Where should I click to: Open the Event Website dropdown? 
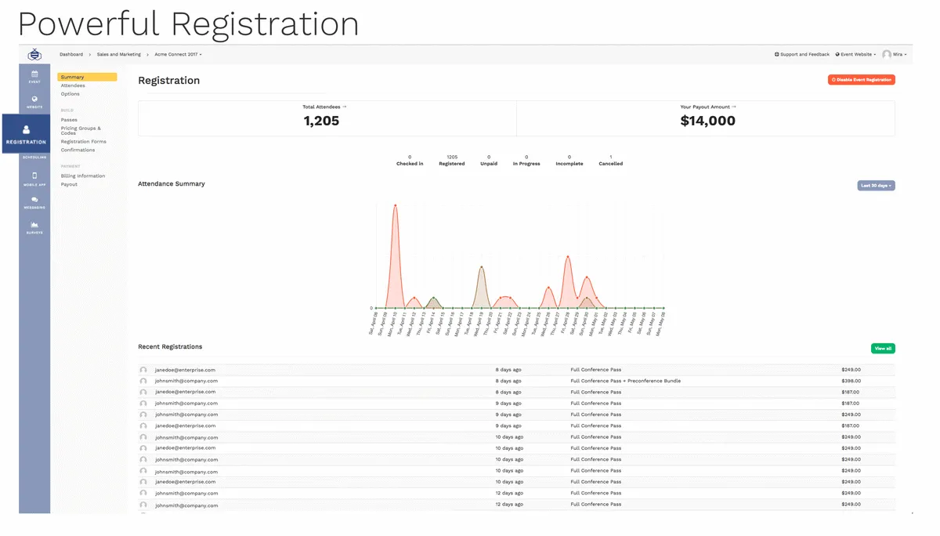pos(855,55)
